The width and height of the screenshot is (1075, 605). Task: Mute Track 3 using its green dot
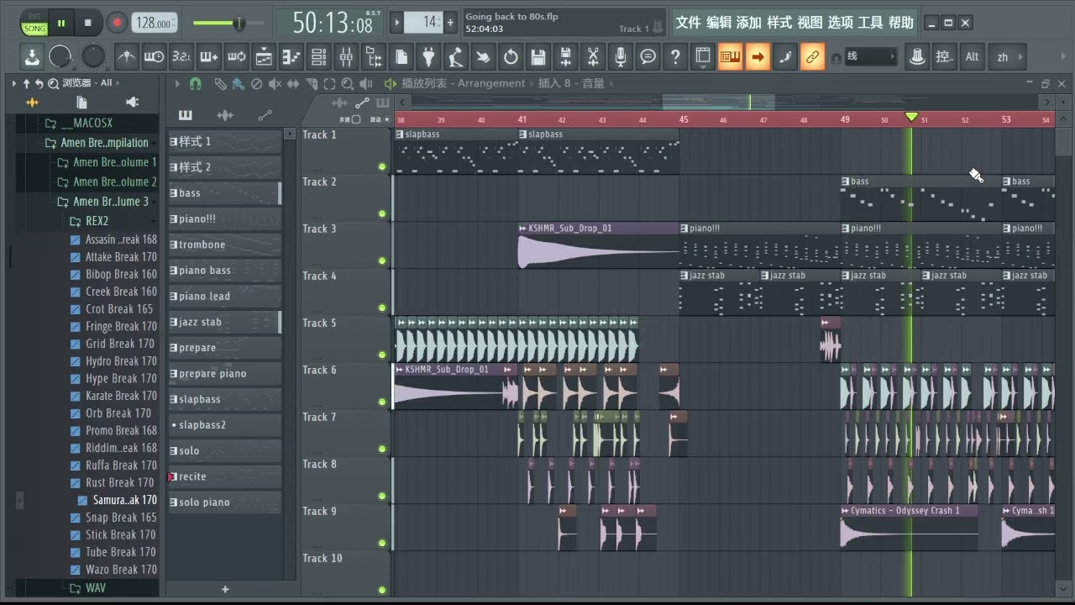pos(382,260)
